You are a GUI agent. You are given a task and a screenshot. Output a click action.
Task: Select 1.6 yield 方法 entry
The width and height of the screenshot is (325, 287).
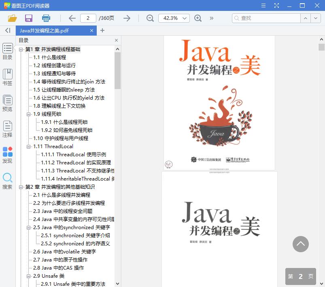tap(69, 98)
